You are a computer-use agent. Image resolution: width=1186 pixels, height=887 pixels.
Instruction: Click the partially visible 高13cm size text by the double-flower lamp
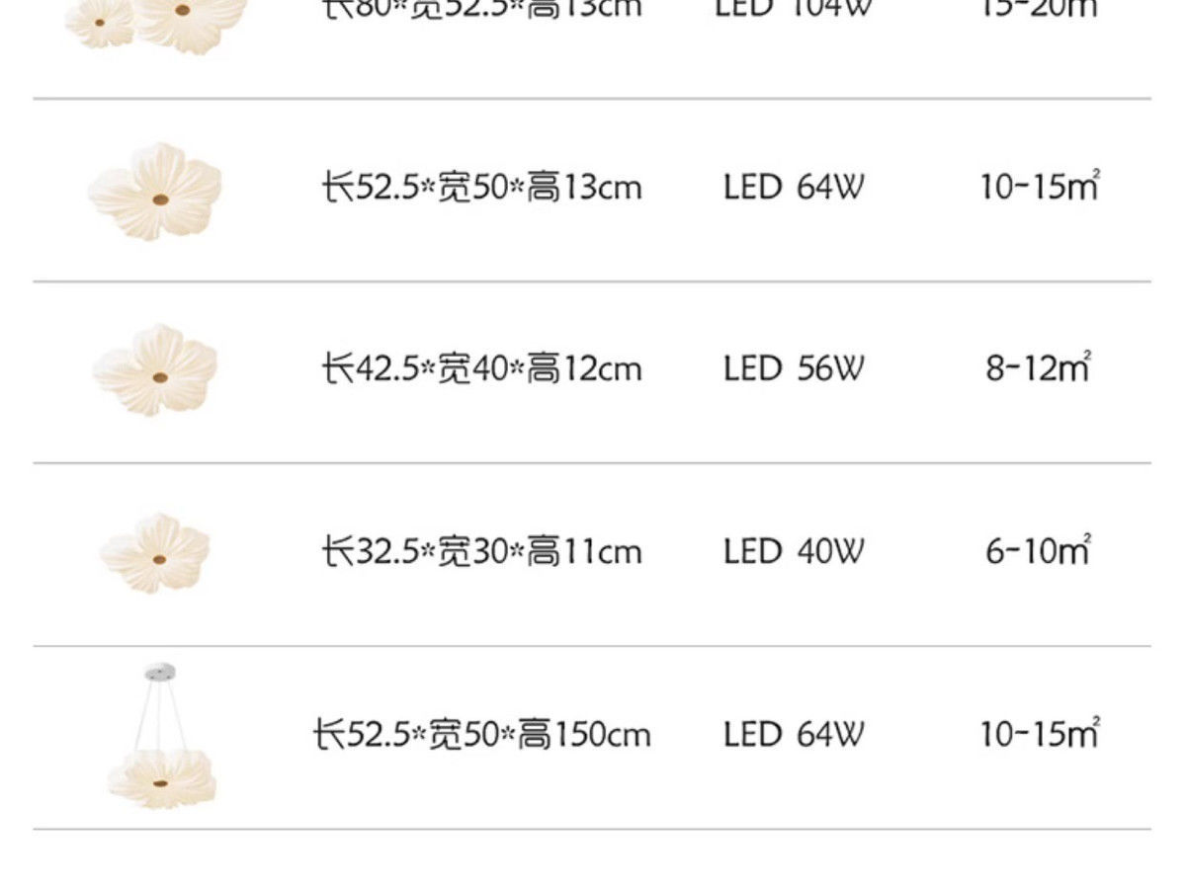481,10
